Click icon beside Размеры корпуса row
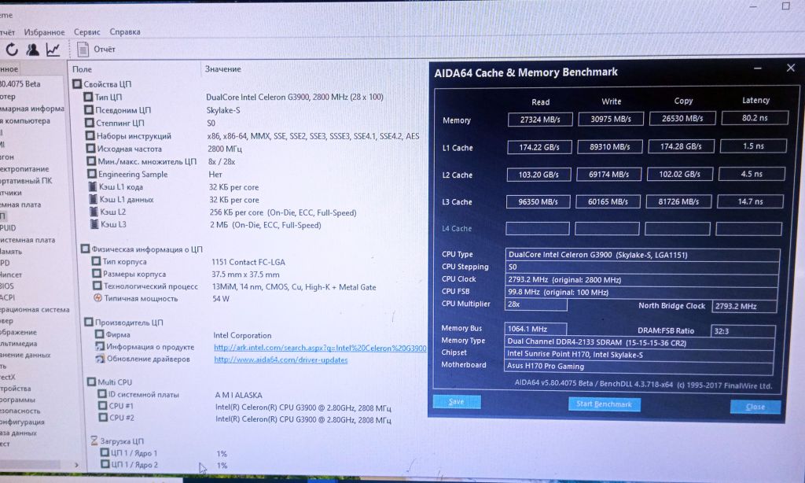 click(97, 273)
